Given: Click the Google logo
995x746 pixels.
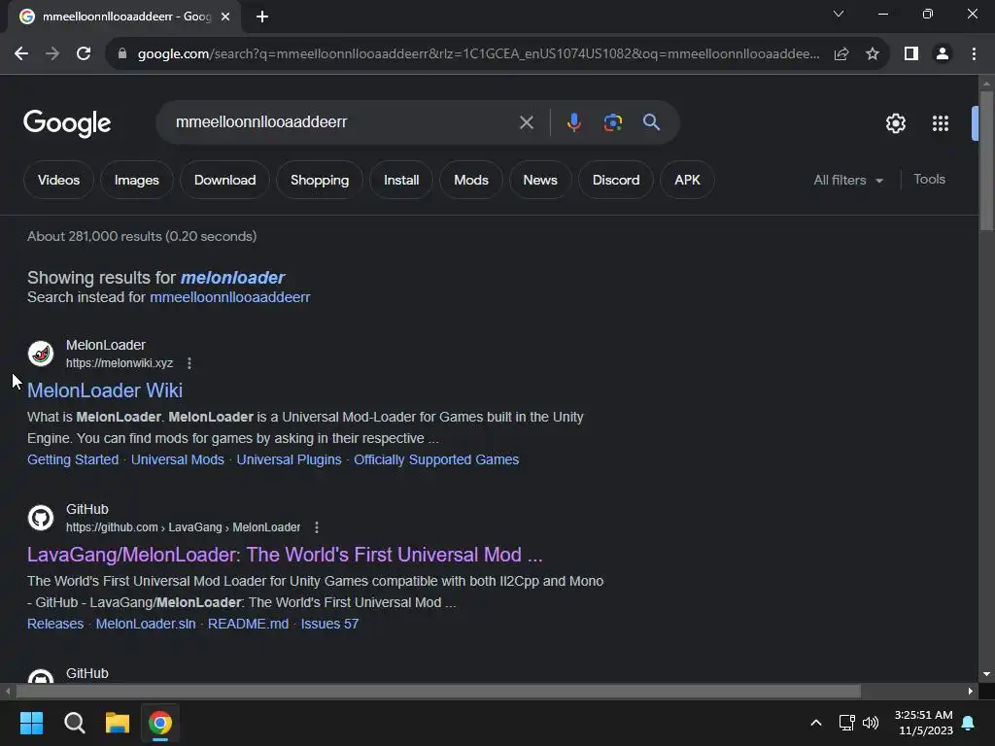Looking at the screenshot, I should pyautogui.click(x=67, y=123).
